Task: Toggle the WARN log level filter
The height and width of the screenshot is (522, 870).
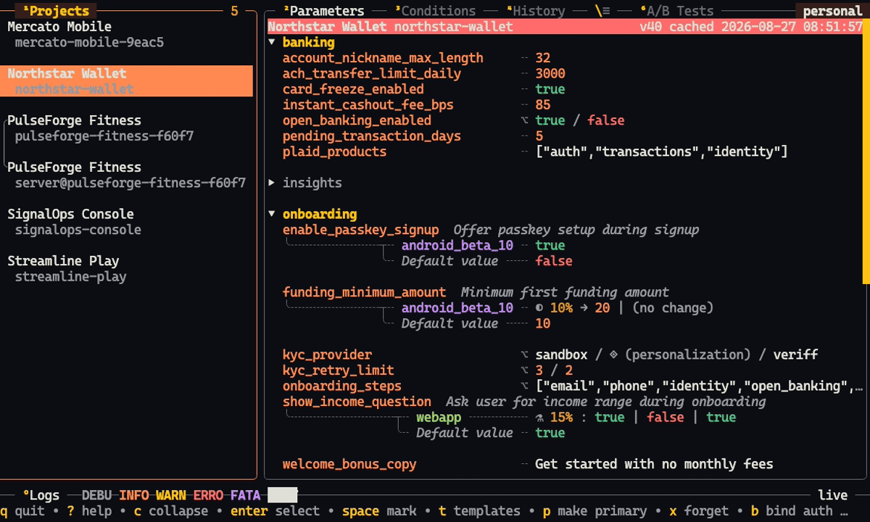Action: pos(170,495)
